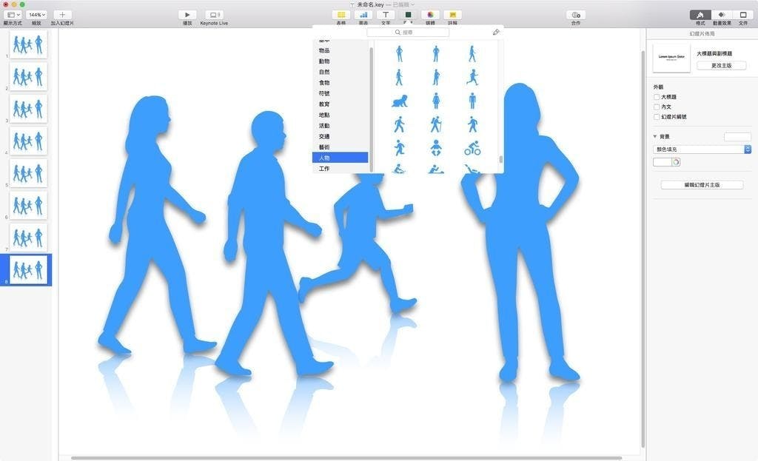Viewport: 758px width, 461px height.
Task: Insert a chart with the 圖表 icon
Action: pos(363,15)
